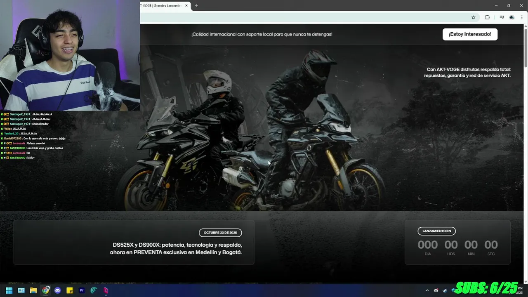Click the Calidad internacional slogan text

click(262, 34)
